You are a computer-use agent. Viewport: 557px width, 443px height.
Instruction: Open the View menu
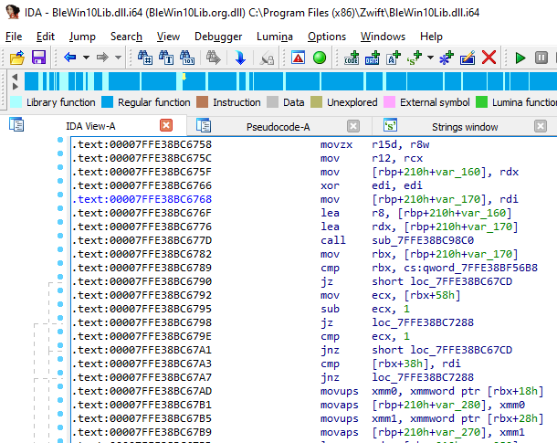pyautogui.click(x=168, y=37)
